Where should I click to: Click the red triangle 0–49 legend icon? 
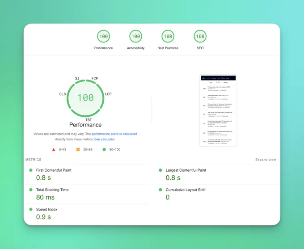click(54, 149)
